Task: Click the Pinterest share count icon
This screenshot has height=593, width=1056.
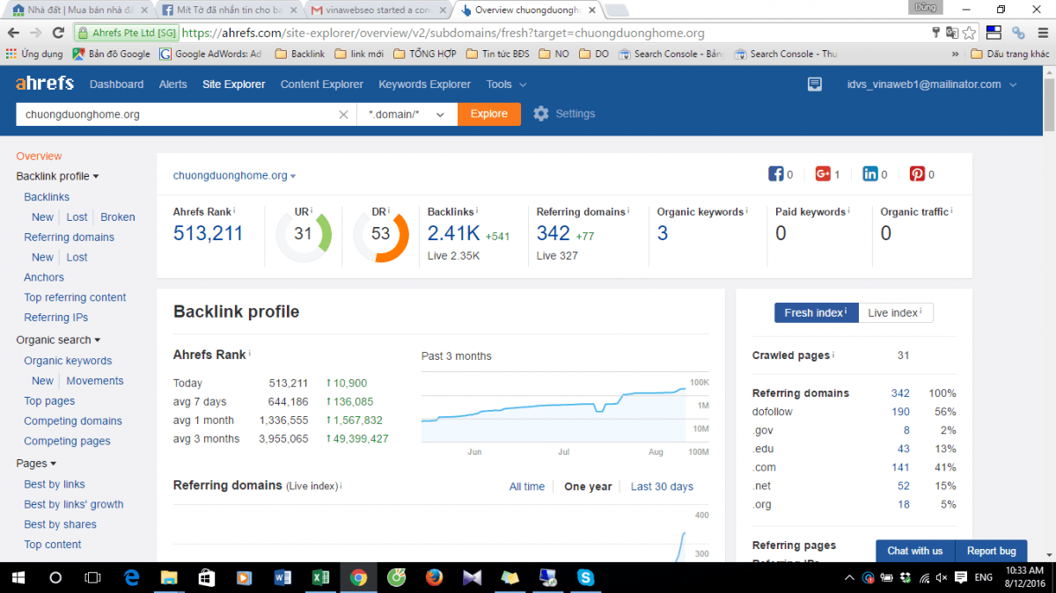Action: point(917,174)
